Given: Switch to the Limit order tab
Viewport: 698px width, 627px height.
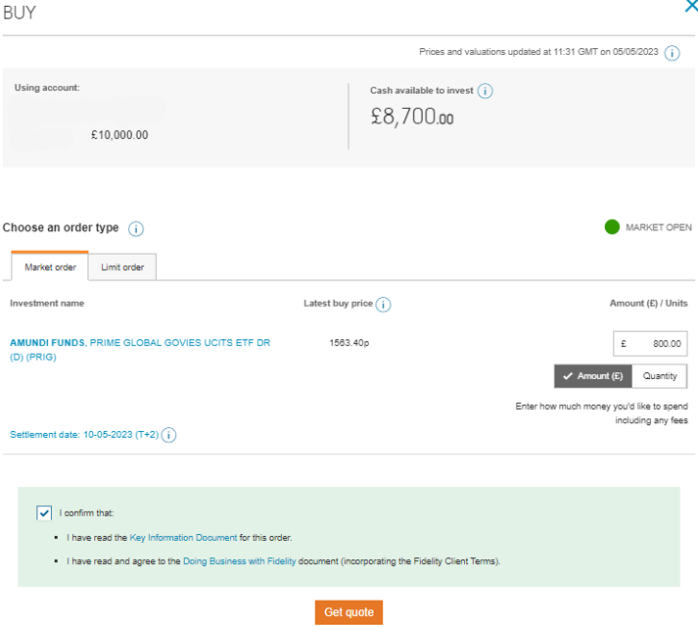Looking at the screenshot, I should [122, 266].
